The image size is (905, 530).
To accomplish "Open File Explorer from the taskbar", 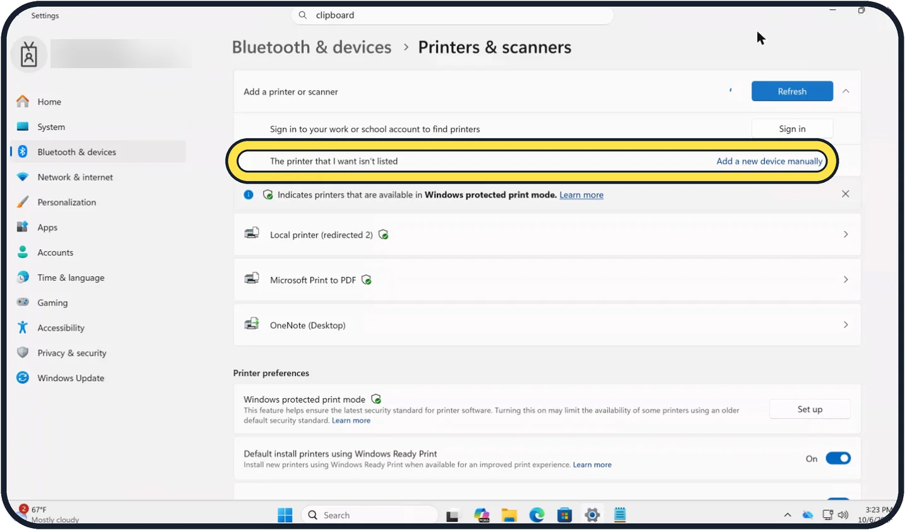I will pyautogui.click(x=509, y=515).
